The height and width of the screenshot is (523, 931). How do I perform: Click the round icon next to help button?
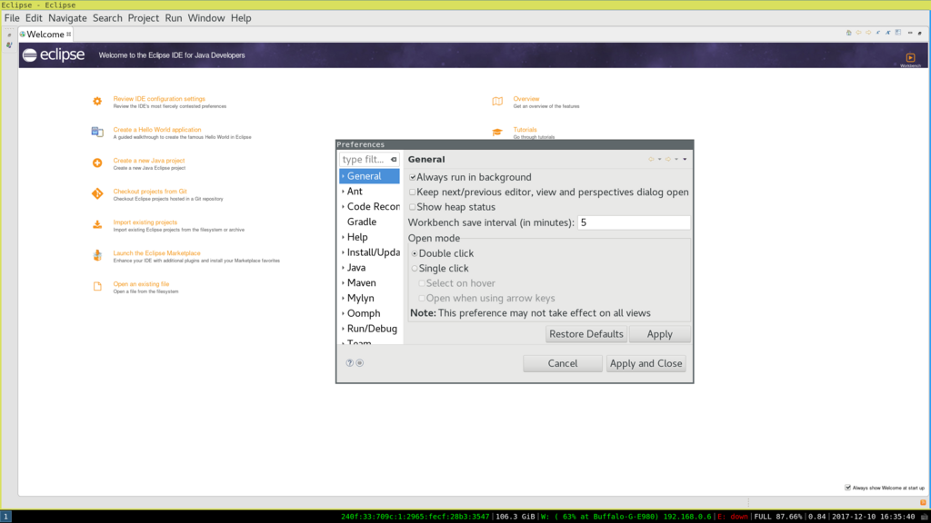(x=360, y=363)
